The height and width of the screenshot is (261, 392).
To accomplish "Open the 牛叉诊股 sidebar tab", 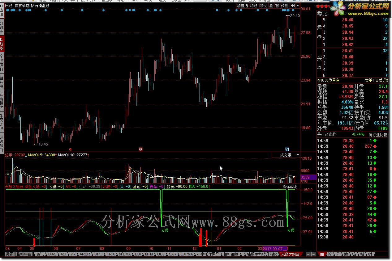I will [2, 122].
